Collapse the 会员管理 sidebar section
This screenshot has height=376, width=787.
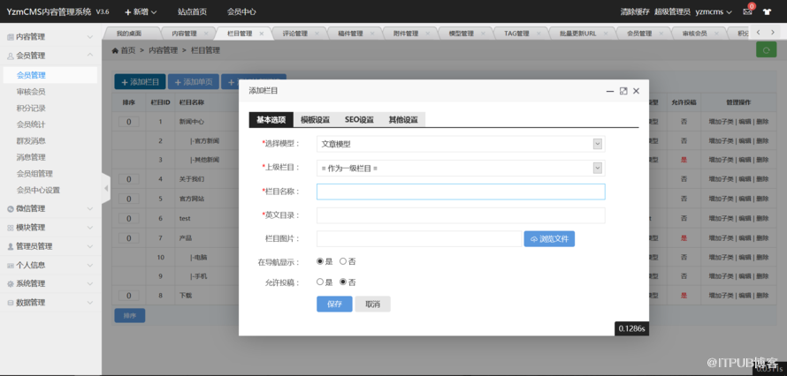tap(90, 55)
